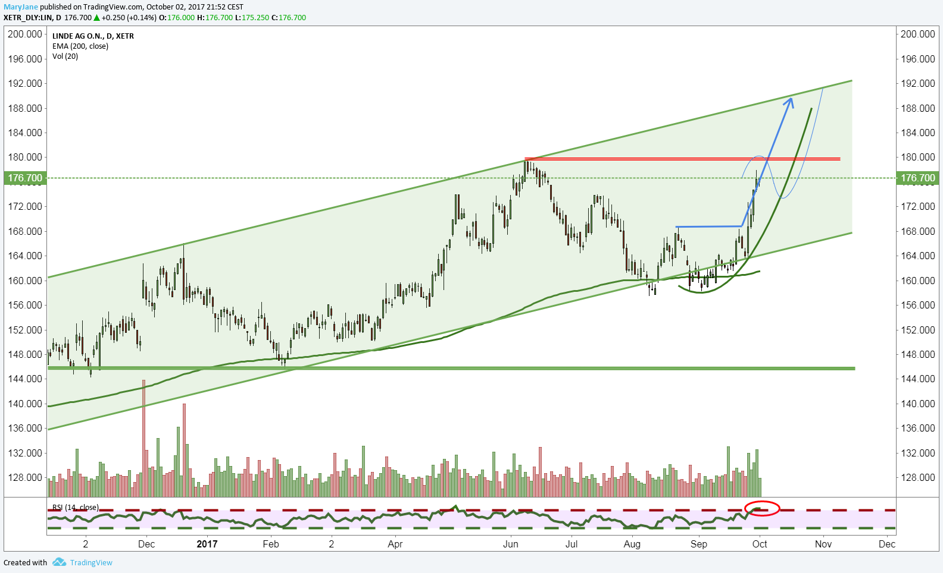Click the red resistance bar near 180

[x=682, y=159]
